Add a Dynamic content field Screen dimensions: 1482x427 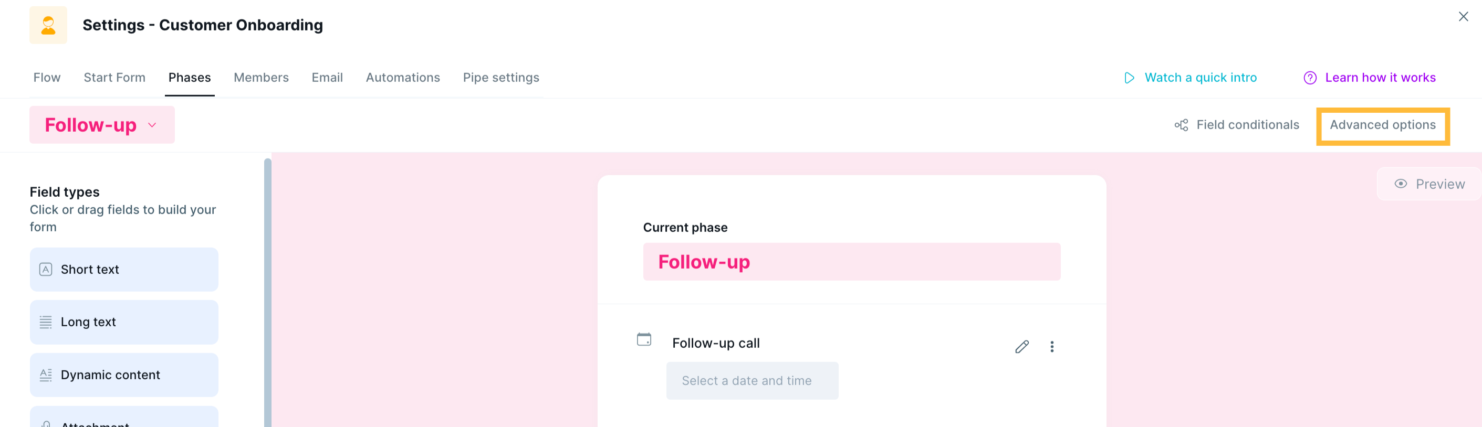pyautogui.click(x=124, y=375)
